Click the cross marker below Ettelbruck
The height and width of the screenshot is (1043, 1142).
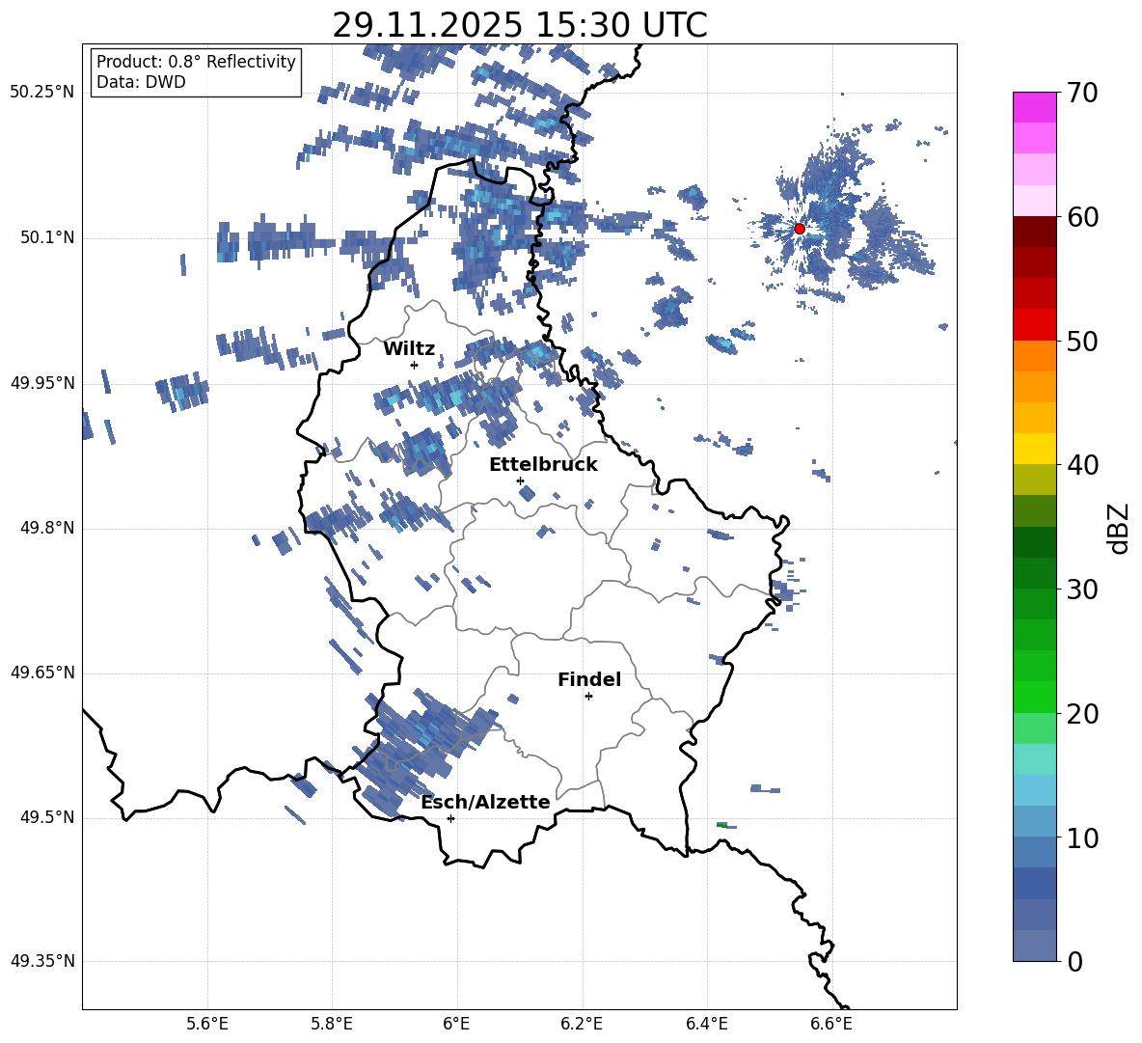(x=520, y=480)
